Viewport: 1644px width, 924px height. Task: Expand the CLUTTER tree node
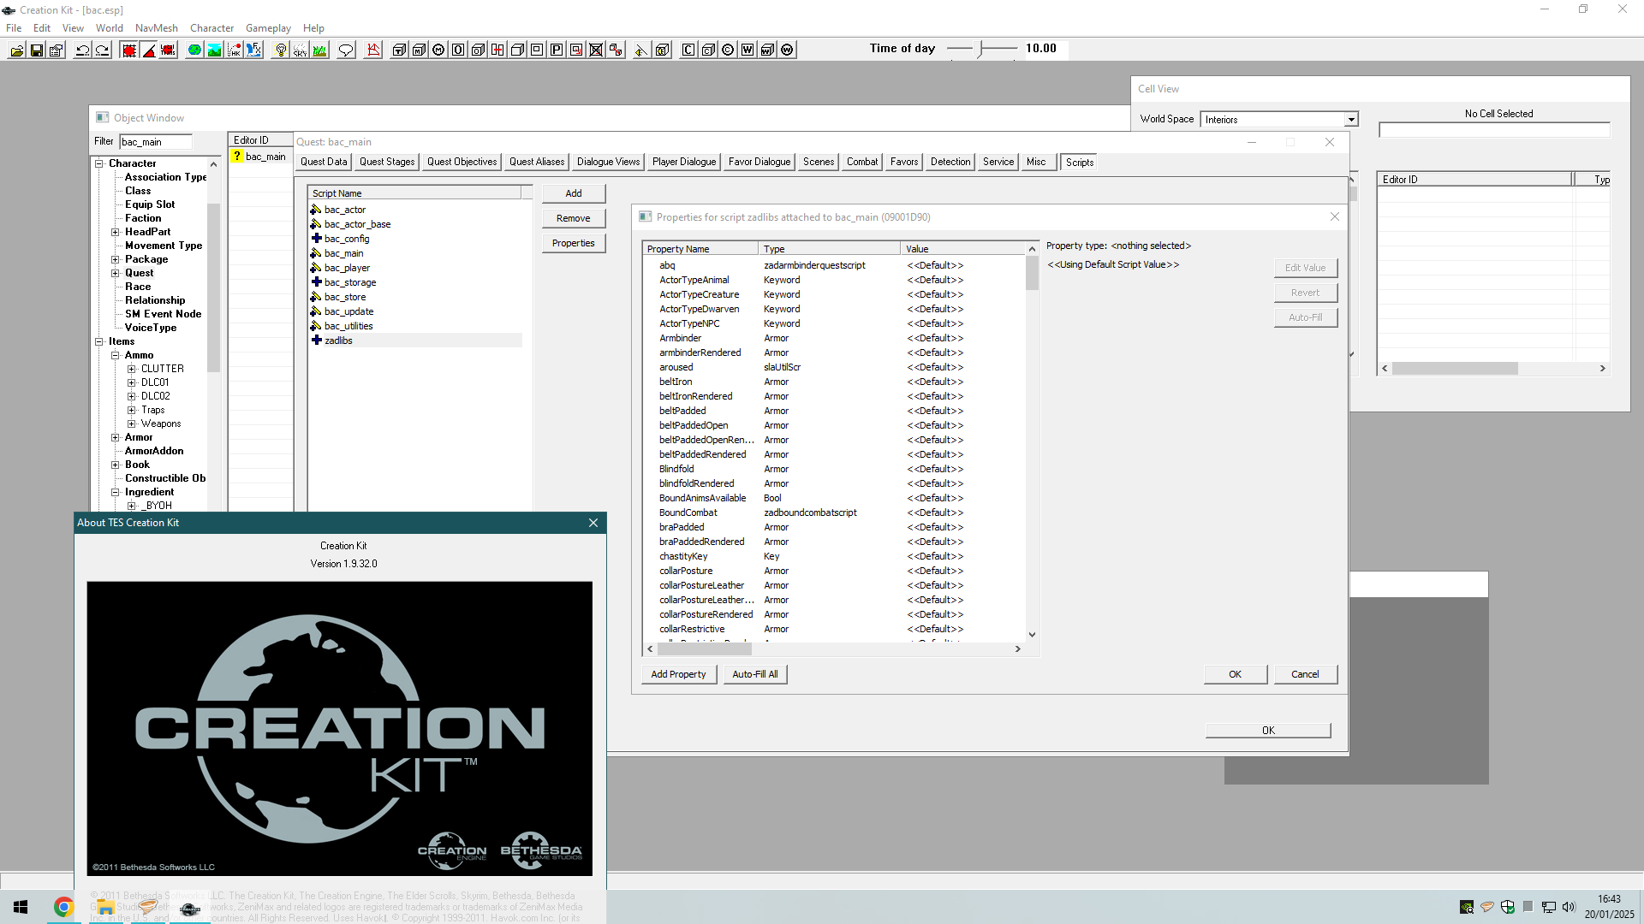click(x=132, y=369)
